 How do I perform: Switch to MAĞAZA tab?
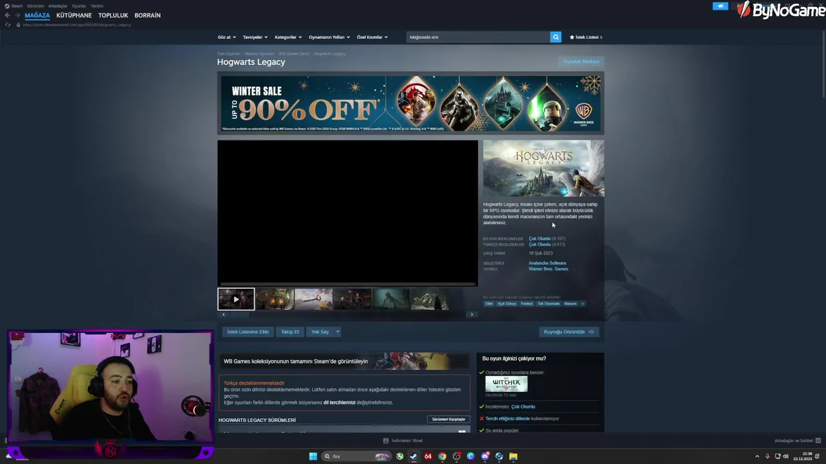(x=37, y=15)
